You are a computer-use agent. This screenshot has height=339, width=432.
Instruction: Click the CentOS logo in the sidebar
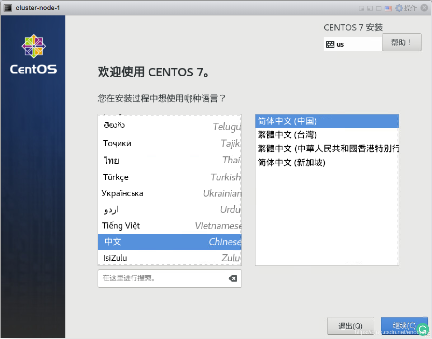click(x=33, y=54)
